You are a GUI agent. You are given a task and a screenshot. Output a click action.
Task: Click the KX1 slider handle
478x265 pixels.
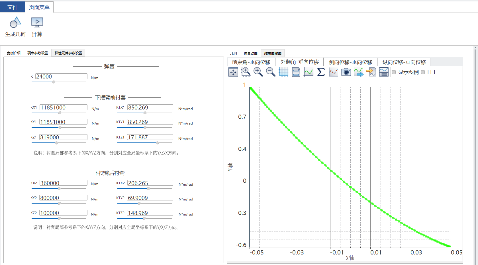(60, 113)
